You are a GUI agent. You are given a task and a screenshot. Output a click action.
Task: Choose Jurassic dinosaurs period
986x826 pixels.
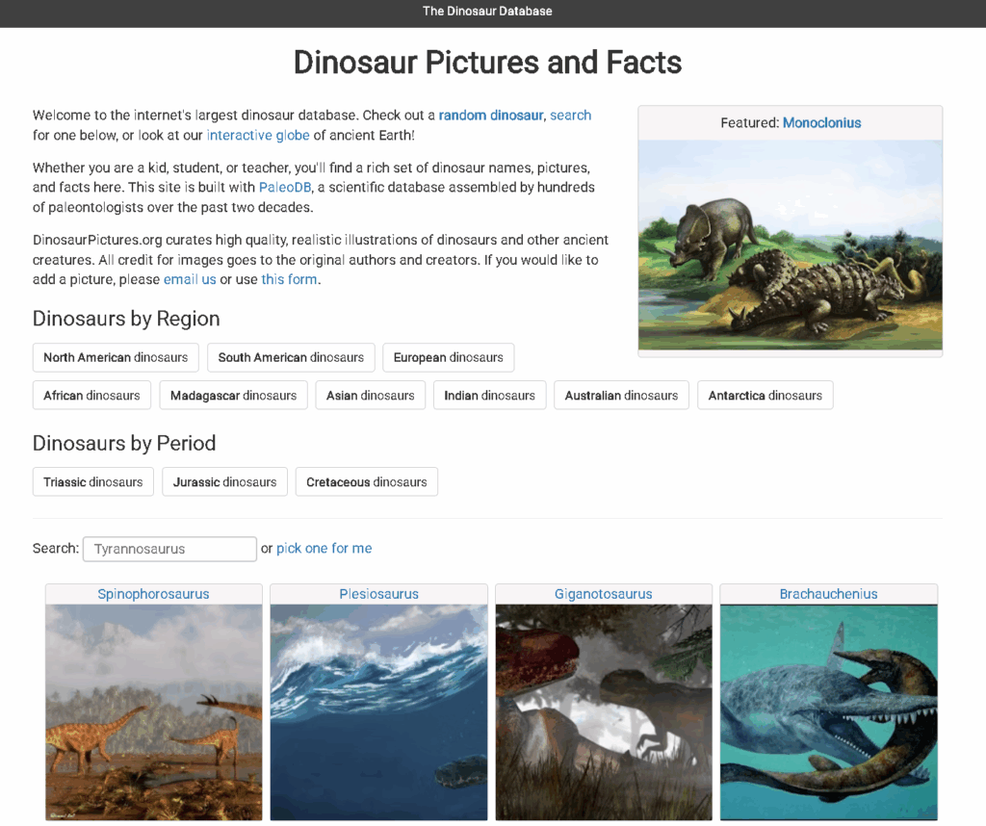224,482
